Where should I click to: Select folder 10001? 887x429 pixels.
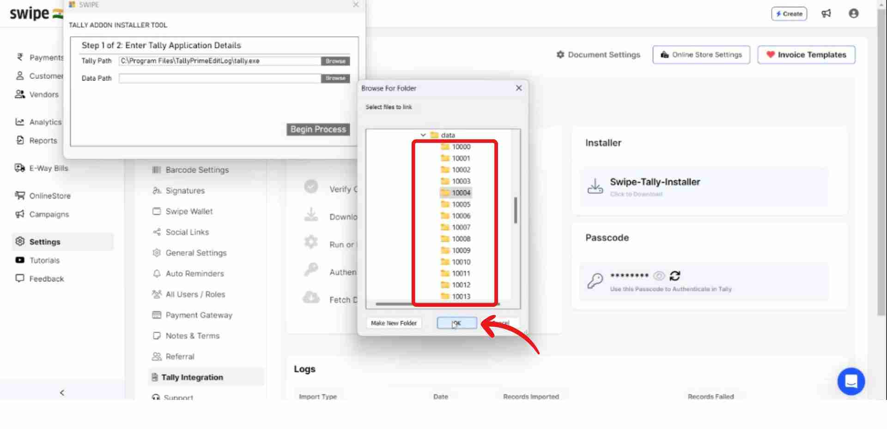(x=456, y=158)
